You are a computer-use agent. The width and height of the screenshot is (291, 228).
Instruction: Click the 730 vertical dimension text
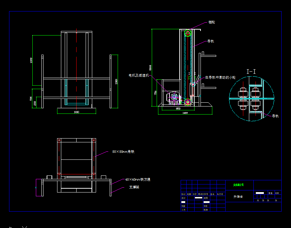(156, 93)
